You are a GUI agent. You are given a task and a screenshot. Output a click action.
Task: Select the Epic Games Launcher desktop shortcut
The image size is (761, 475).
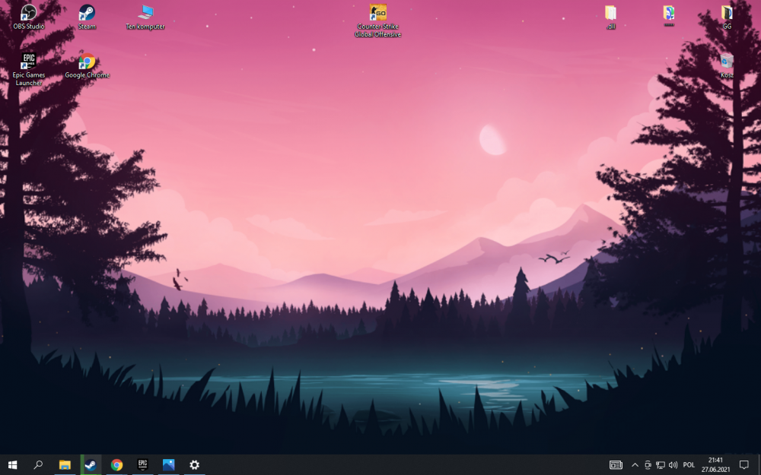click(29, 69)
